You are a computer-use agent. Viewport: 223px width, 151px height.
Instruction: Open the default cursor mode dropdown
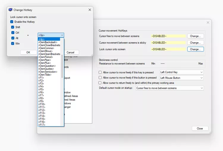pos(170,88)
